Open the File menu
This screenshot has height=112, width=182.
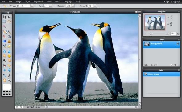point(4,2)
